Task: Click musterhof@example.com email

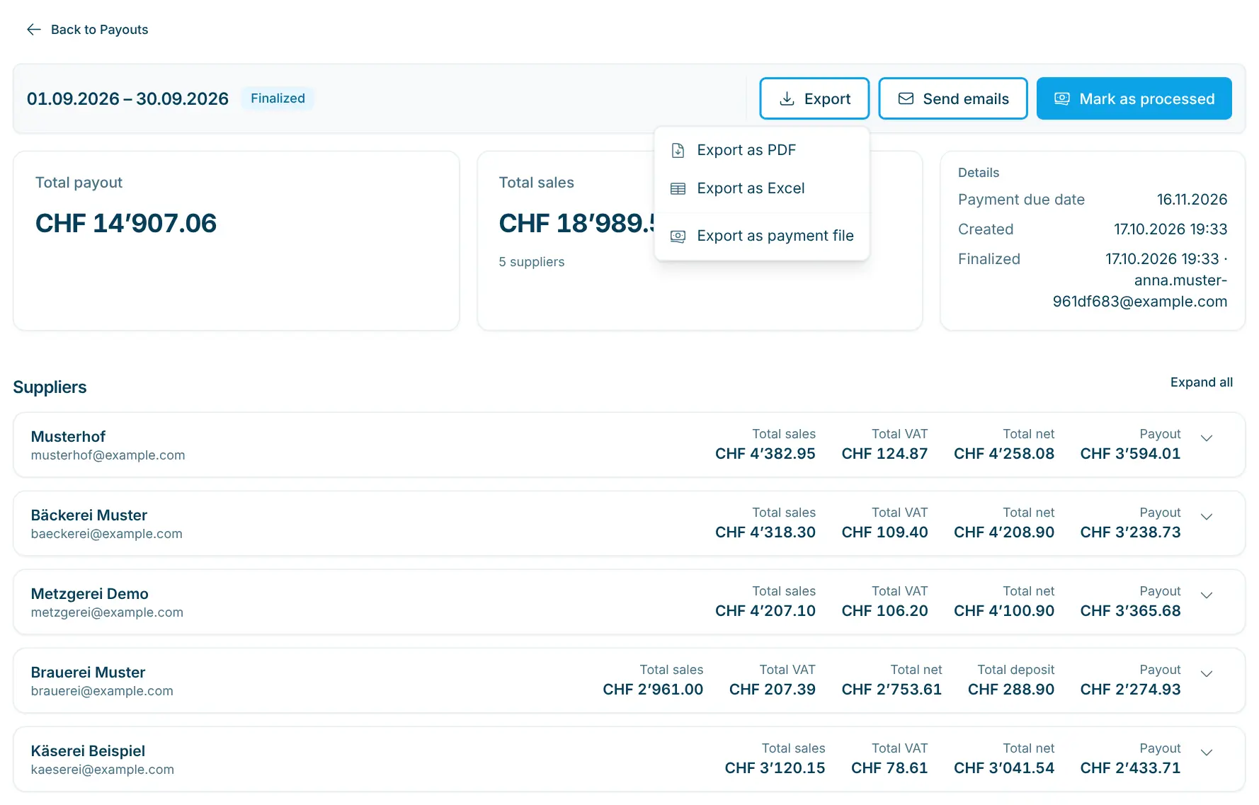Action: (x=108, y=455)
